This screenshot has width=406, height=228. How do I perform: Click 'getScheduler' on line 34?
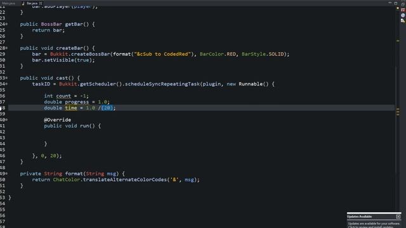pyautogui.click(x=98, y=84)
